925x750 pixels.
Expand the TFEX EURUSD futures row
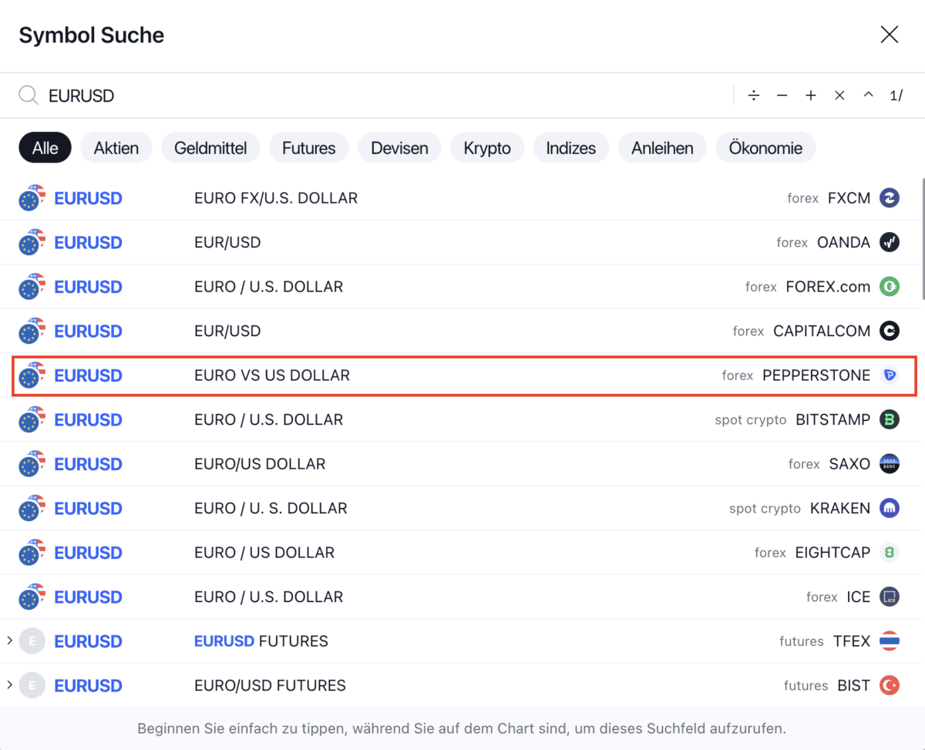pos(9,641)
